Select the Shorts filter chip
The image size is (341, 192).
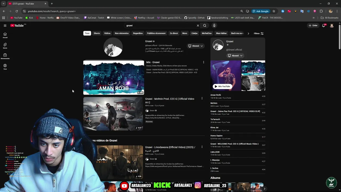pyautogui.click(x=97, y=33)
